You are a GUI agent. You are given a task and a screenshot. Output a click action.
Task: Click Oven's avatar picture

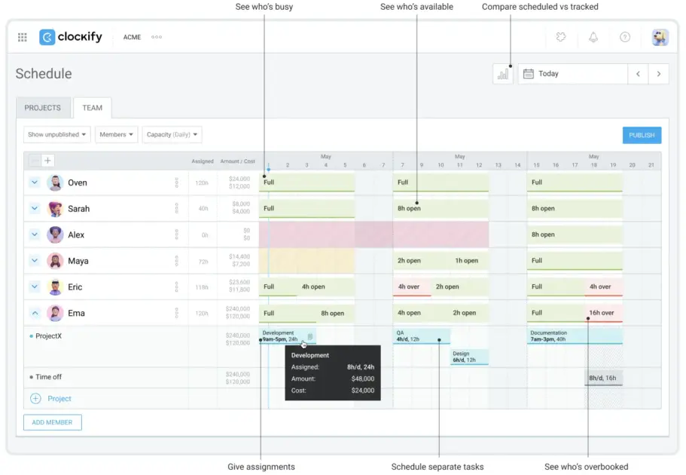tap(55, 182)
